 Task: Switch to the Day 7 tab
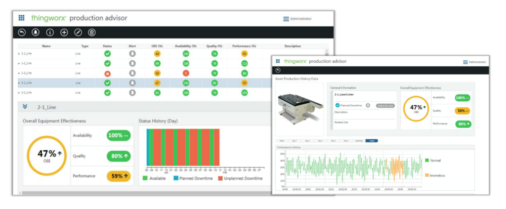point(295,141)
